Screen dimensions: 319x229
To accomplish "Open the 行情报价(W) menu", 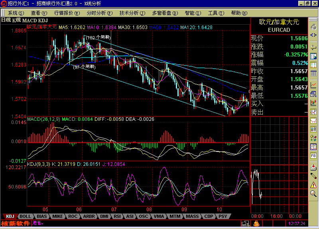I will click(x=67, y=13).
